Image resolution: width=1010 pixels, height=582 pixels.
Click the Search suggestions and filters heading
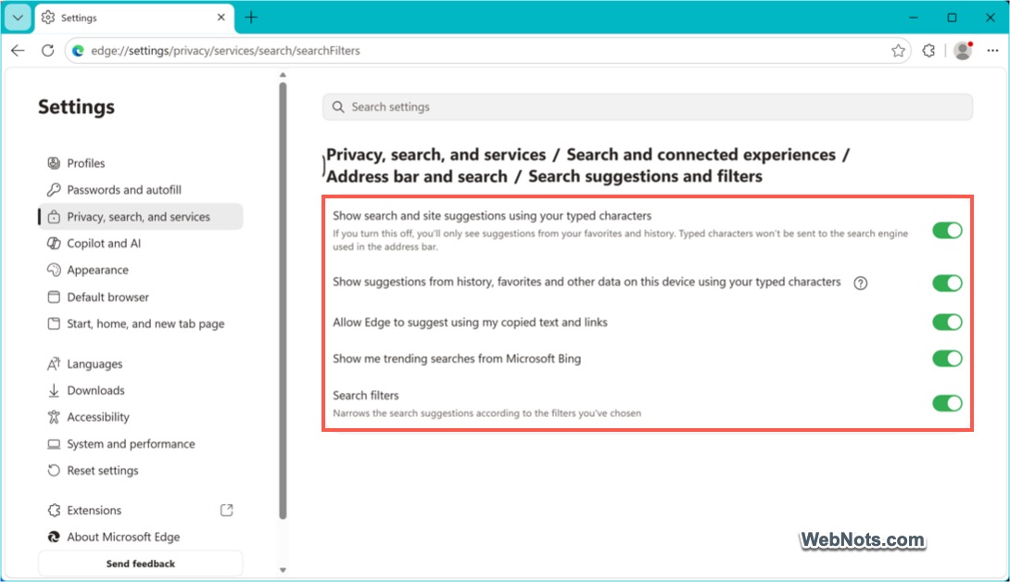646,176
